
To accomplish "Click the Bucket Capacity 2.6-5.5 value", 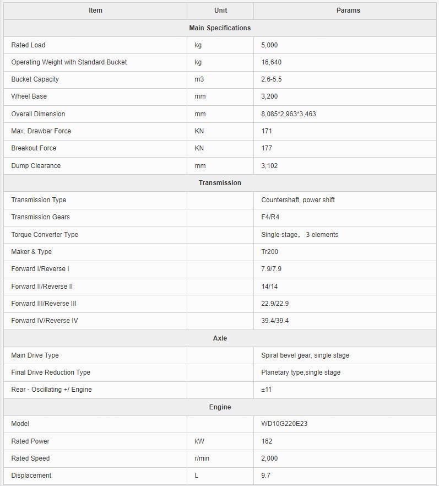I will tap(272, 79).
